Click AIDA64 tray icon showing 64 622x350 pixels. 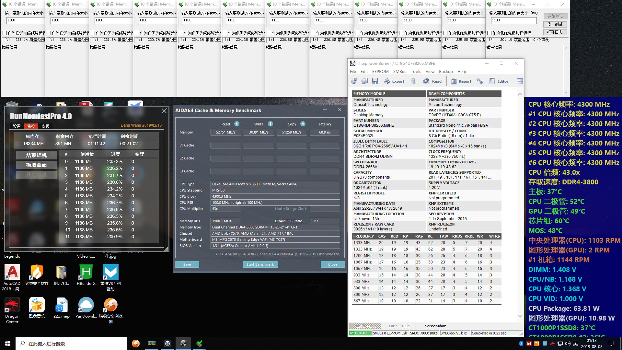[529, 344]
